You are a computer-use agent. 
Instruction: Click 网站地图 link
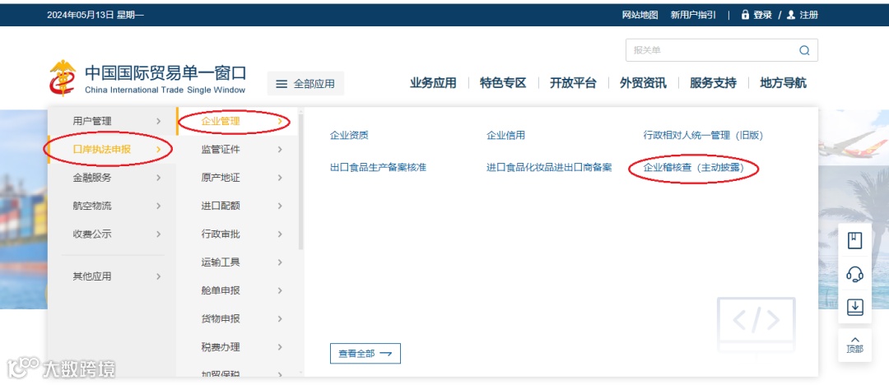pos(640,15)
